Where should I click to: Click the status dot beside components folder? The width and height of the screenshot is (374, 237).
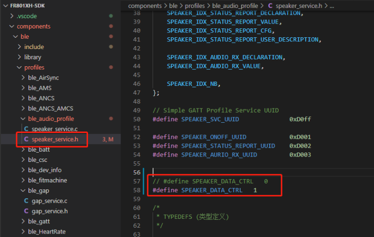[x=111, y=26]
